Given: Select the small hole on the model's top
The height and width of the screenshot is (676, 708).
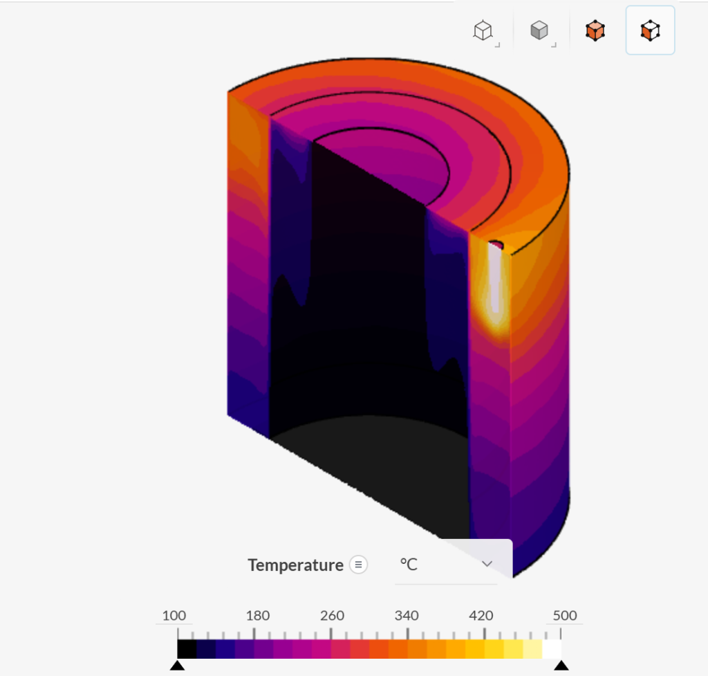Looking at the screenshot, I should click(495, 244).
